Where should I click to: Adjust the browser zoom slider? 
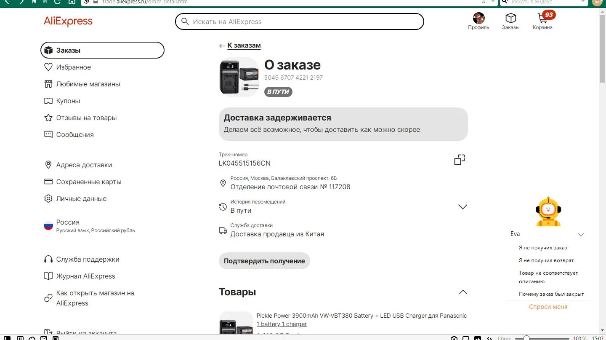(542, 338)
